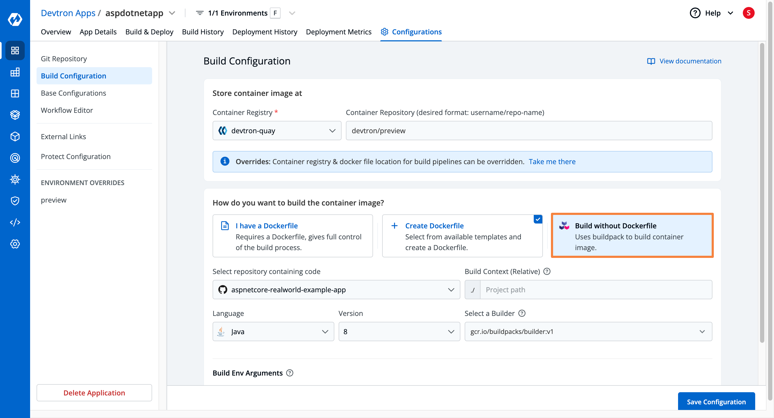
Task: Select the Bulk Edit code icon
Action: pos(15,222)
